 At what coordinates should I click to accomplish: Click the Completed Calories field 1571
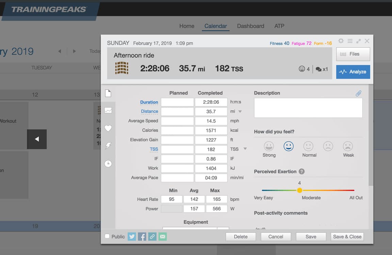pyautogui.click(x=211, y=130)
